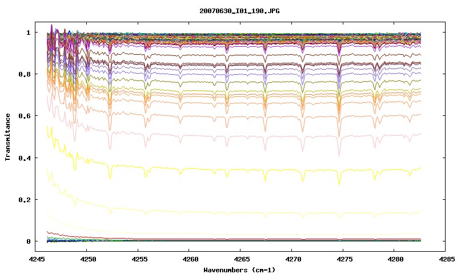Click the y-axis value 0.6
The width and height of the screenshot is (457, 274).
pyautogui.click(x=25, y=116)
